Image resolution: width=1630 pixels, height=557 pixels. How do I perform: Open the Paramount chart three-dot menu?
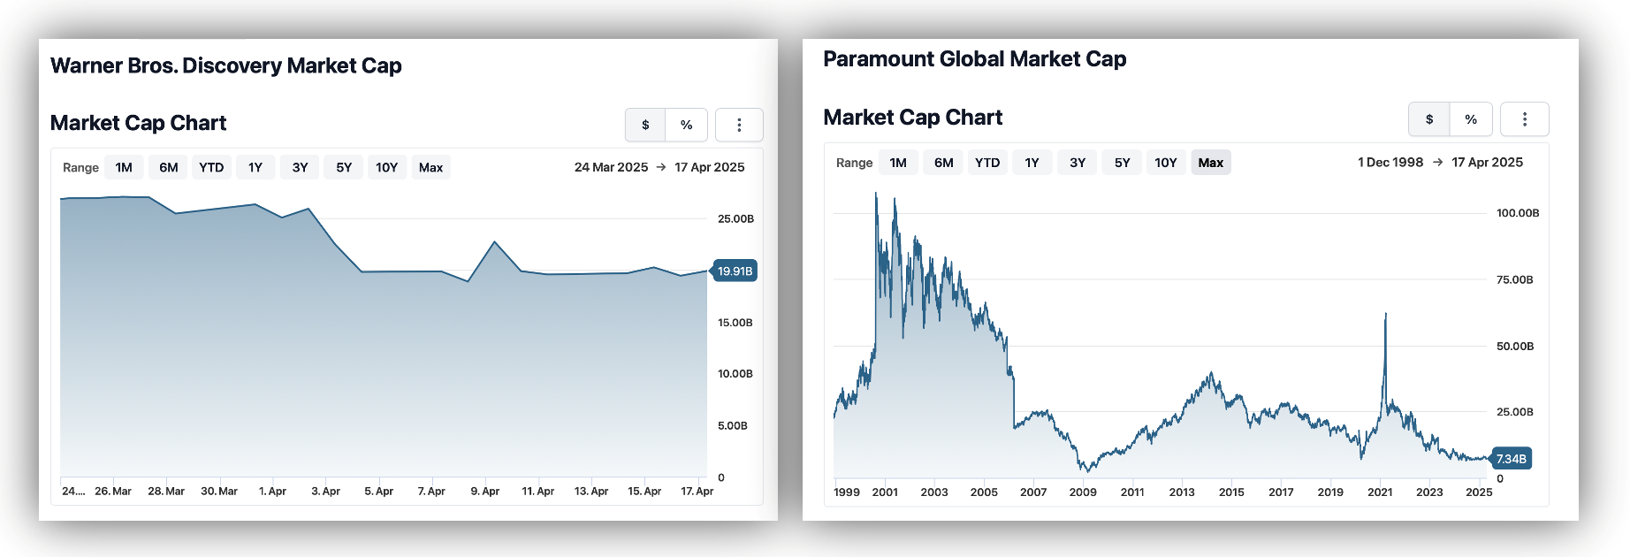click(1524, 119)
